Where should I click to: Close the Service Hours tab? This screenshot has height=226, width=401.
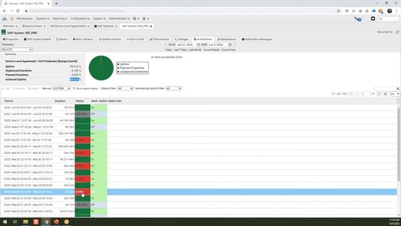(44, 26)
